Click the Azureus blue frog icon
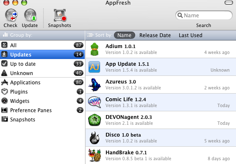 [94, 85]
